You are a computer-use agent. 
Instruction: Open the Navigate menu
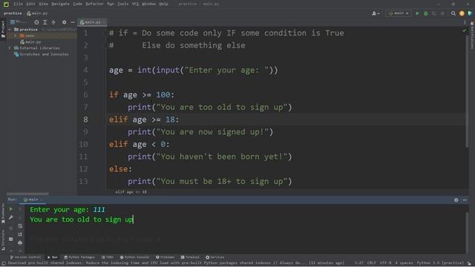tap(60, 4)
